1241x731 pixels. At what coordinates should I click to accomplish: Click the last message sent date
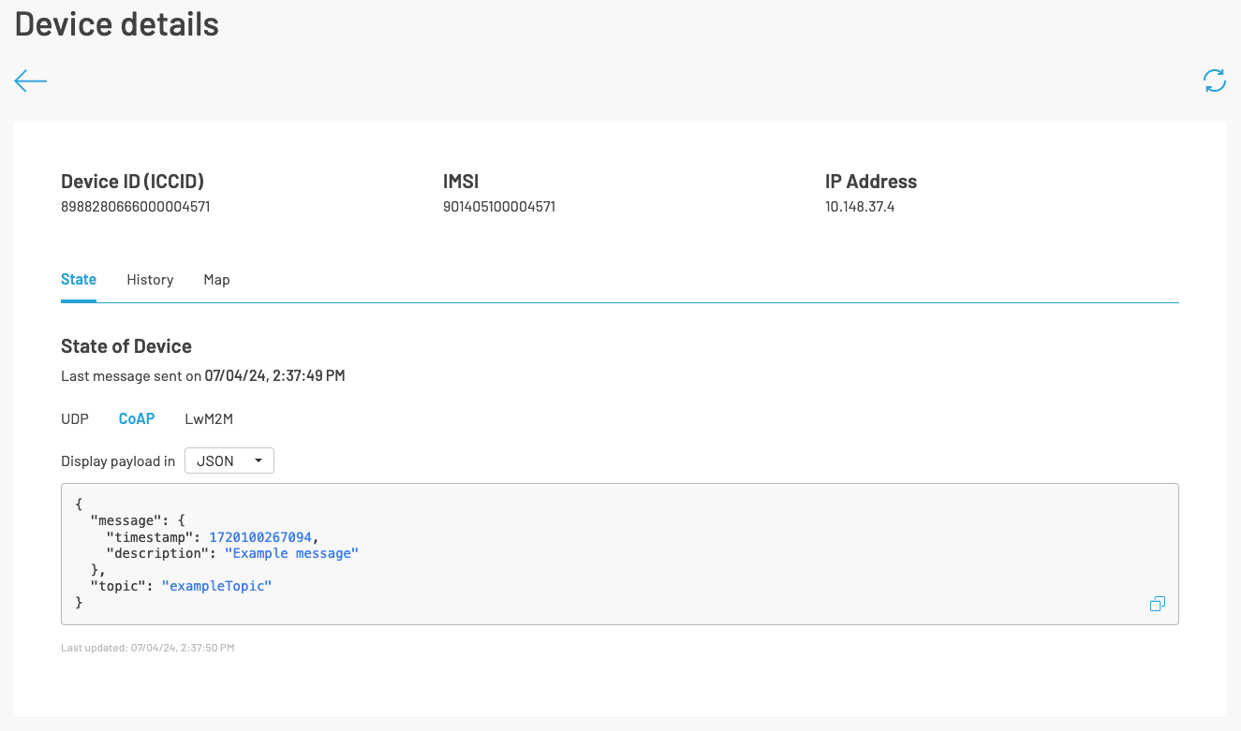pyautogui.click(x=274, y=376)
